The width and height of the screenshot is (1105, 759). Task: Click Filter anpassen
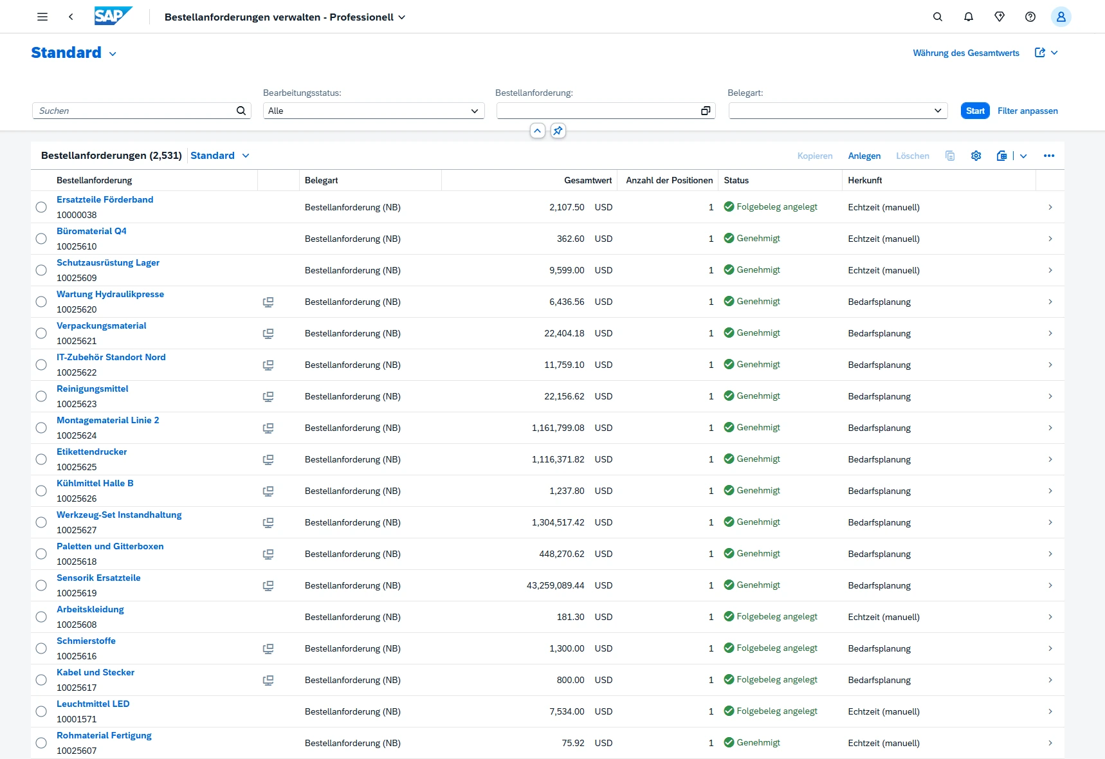point(1028,111)
